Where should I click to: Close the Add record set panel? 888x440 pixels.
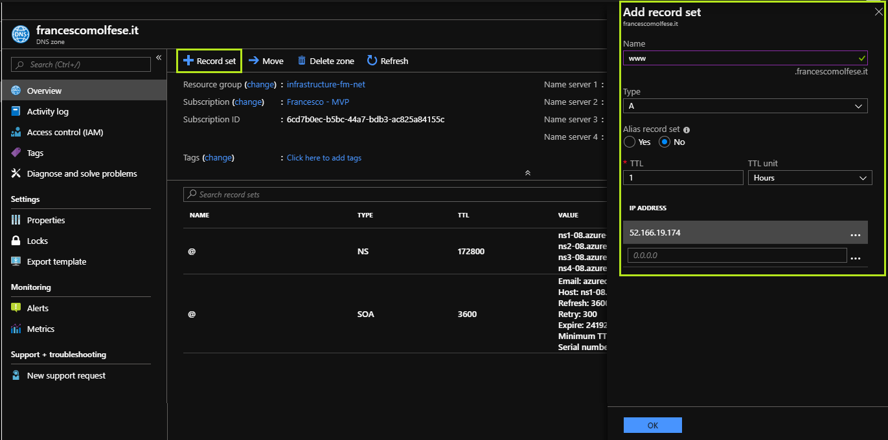(878, 11)
